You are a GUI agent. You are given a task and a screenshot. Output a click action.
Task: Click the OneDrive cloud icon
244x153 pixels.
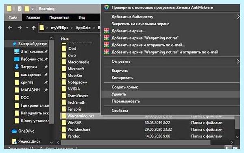tap(14, 131)
